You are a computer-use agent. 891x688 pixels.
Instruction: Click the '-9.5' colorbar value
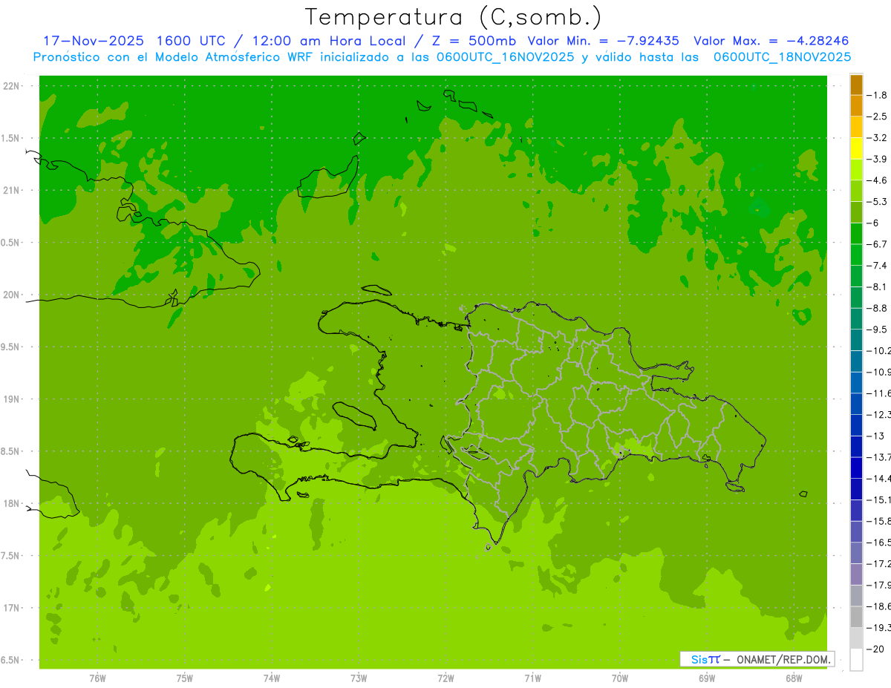(878, 329)
